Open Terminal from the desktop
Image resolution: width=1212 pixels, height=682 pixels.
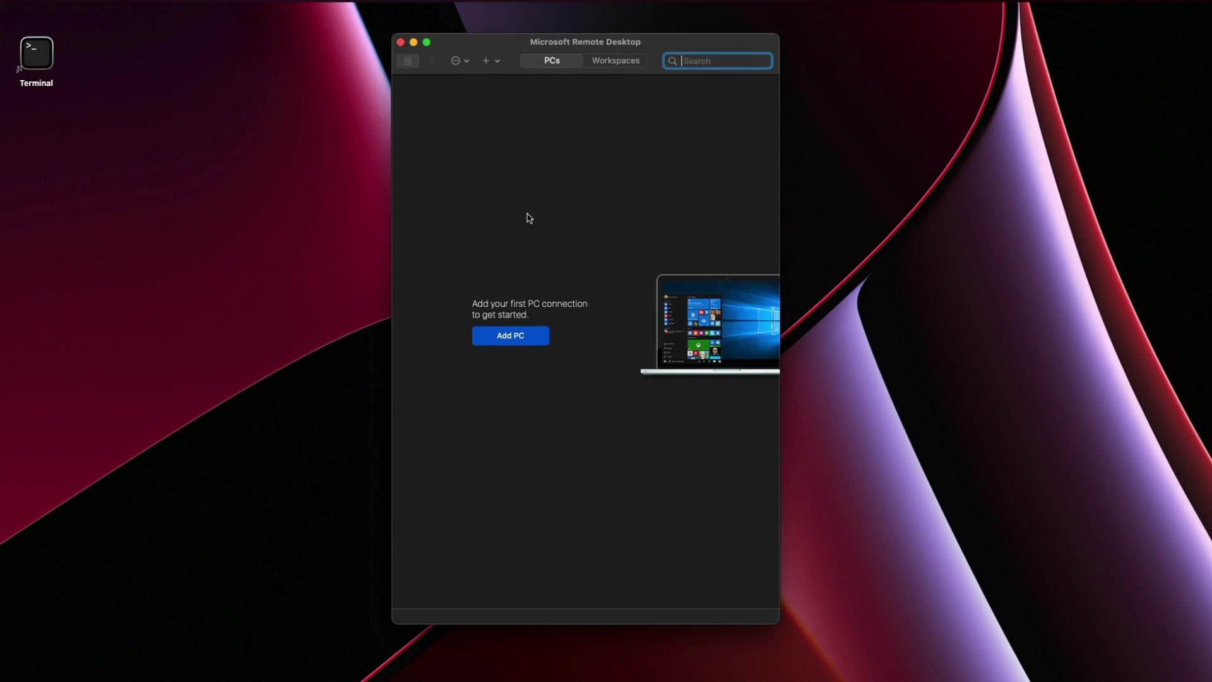point(37,54)
